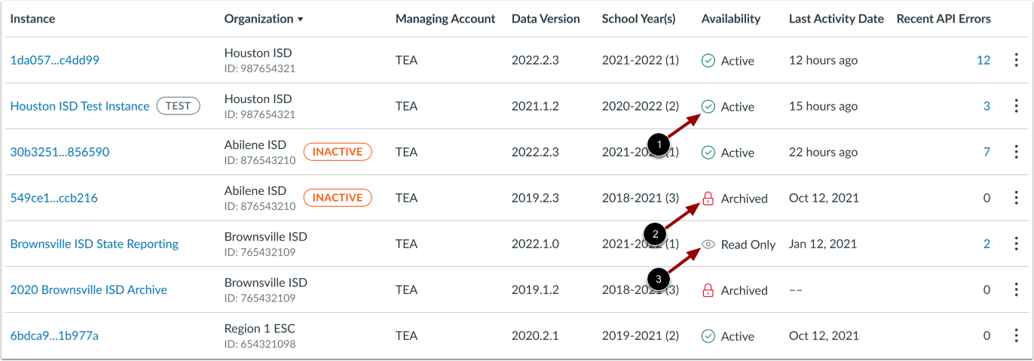Open the 30b3251...856590 instance link

coord(60,152)
